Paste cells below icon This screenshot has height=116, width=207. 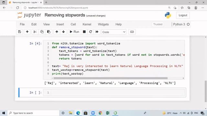point(49,32)
